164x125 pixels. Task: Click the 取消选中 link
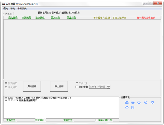point(40,18)
